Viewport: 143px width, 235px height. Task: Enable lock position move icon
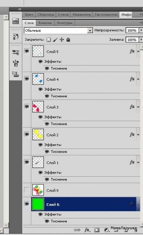point(62,40)
